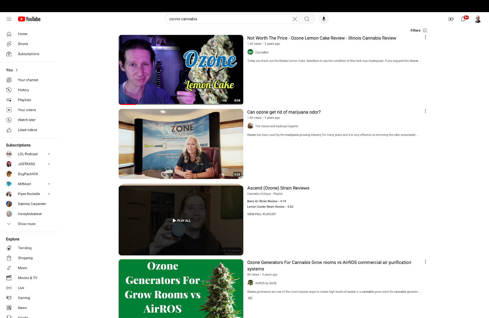Image resolution: width=489 pixels, height=318 pixels.
Task: Open the Subscriptions section heading
Action: [x=18, y=145]
